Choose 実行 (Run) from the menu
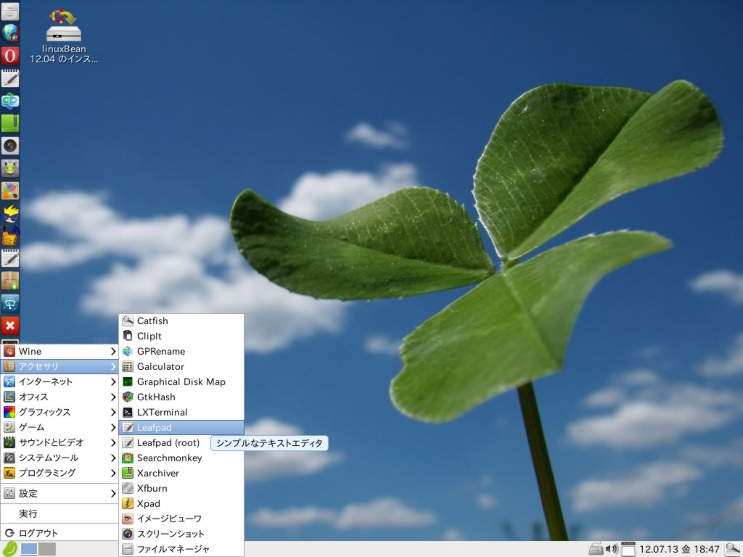The height and width of the screenshot is (557, 743). point(59,513)
